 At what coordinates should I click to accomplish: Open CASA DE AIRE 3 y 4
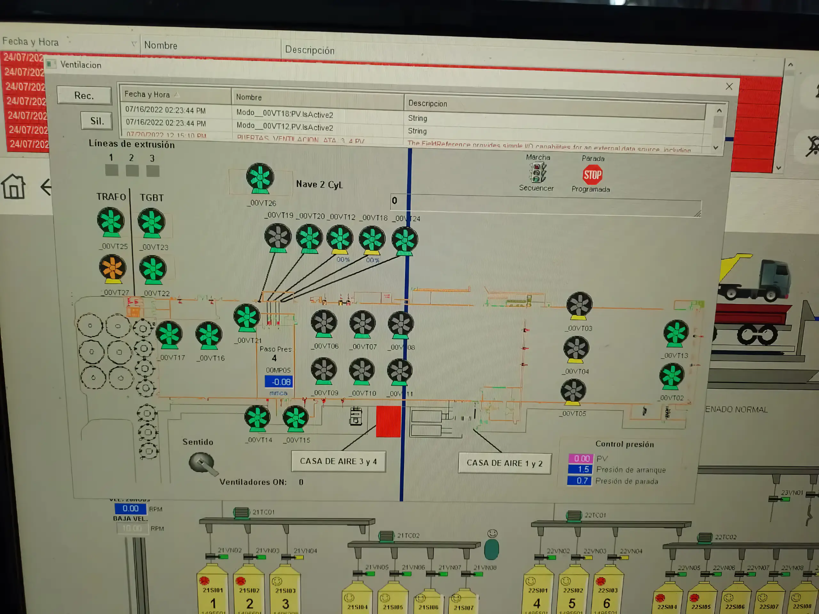(338, 461)
